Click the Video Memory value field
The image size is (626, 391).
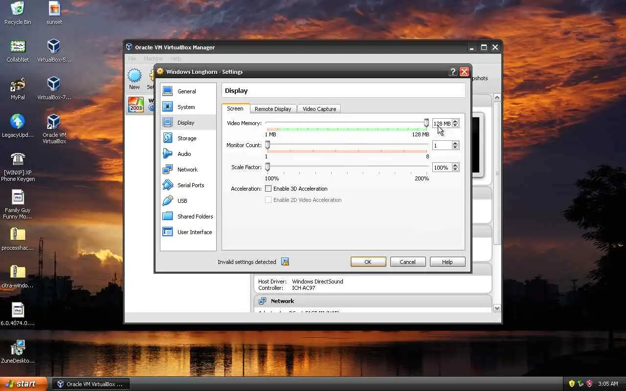click(442, 124)
